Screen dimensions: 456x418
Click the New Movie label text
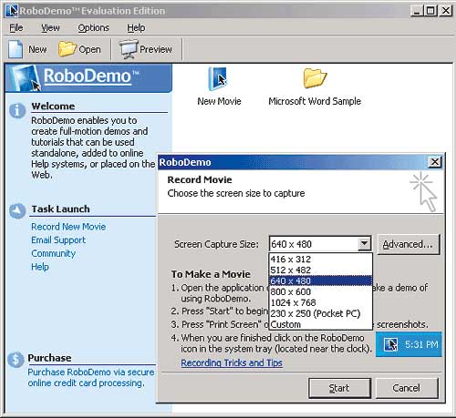pos(219,101)
